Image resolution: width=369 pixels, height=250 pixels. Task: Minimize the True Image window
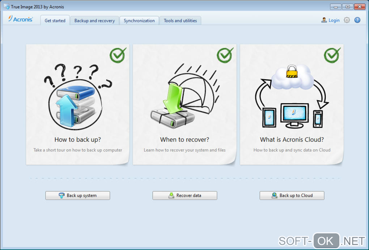(x=336, y=7)
